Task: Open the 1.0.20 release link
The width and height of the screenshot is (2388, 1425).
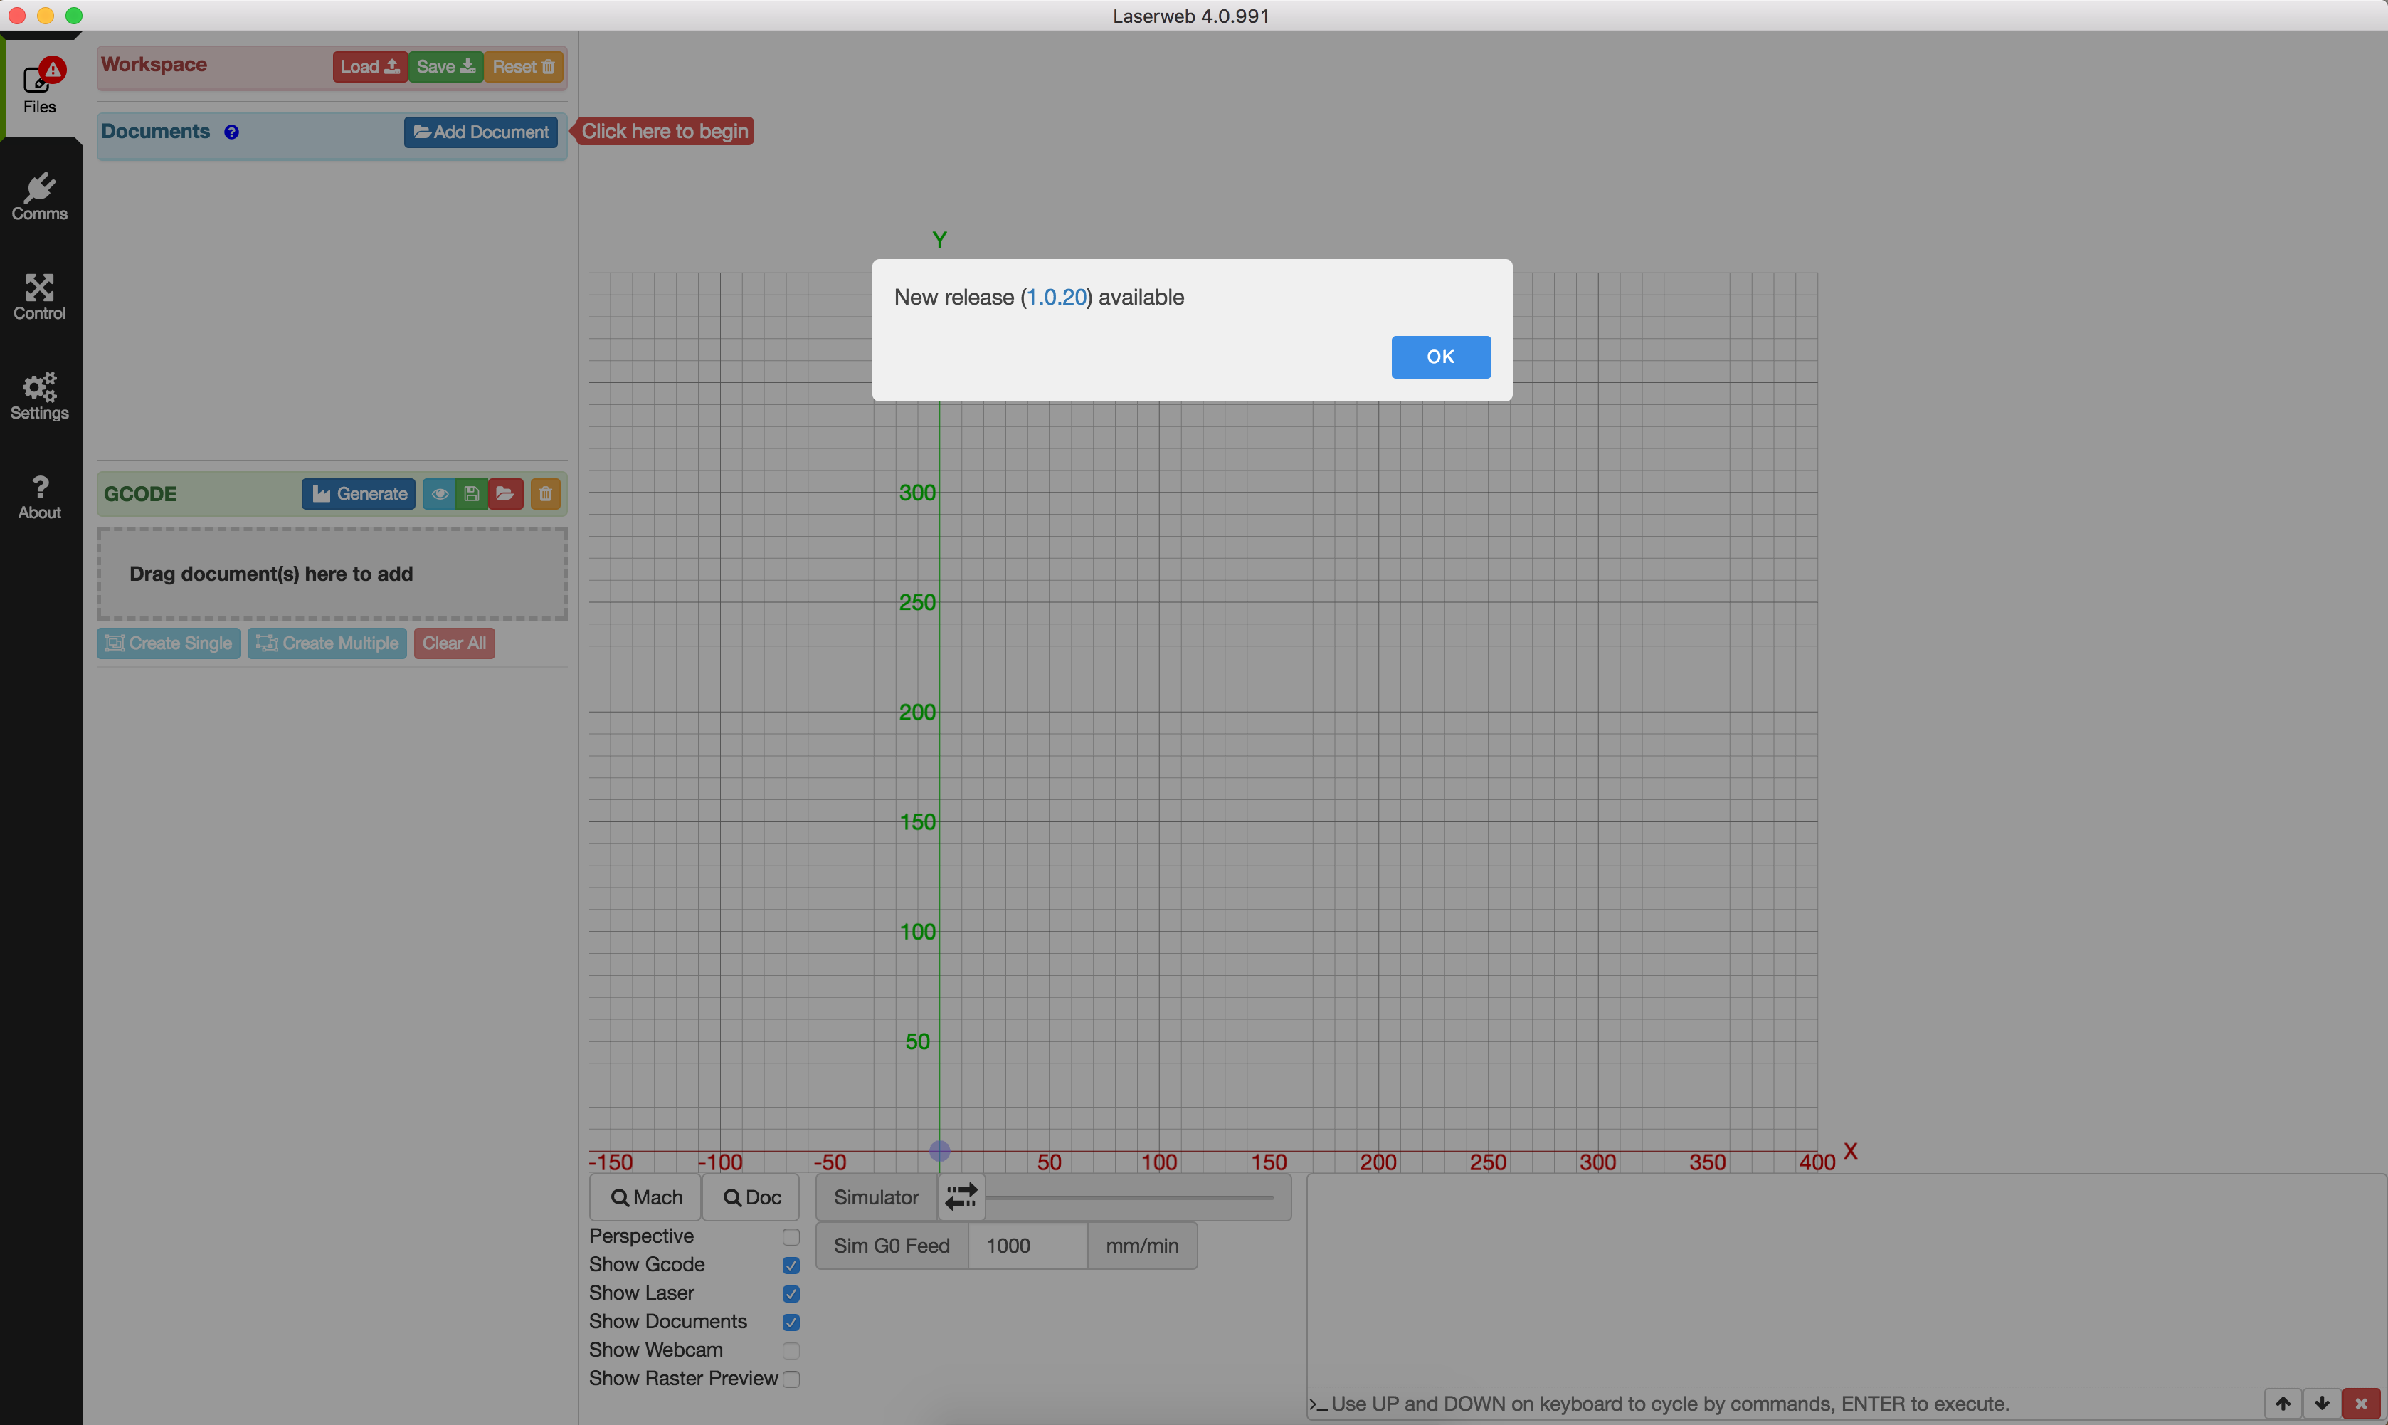Action: [1056, 298]
